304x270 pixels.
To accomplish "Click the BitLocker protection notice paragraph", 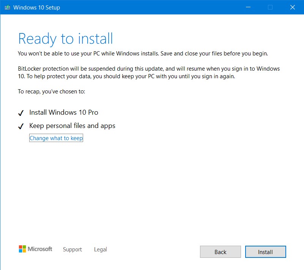I will pos(149,73).
